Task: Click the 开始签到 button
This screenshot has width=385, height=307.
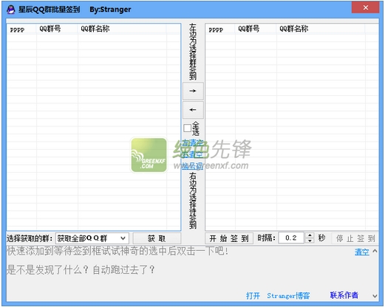Action: [229, 238]
